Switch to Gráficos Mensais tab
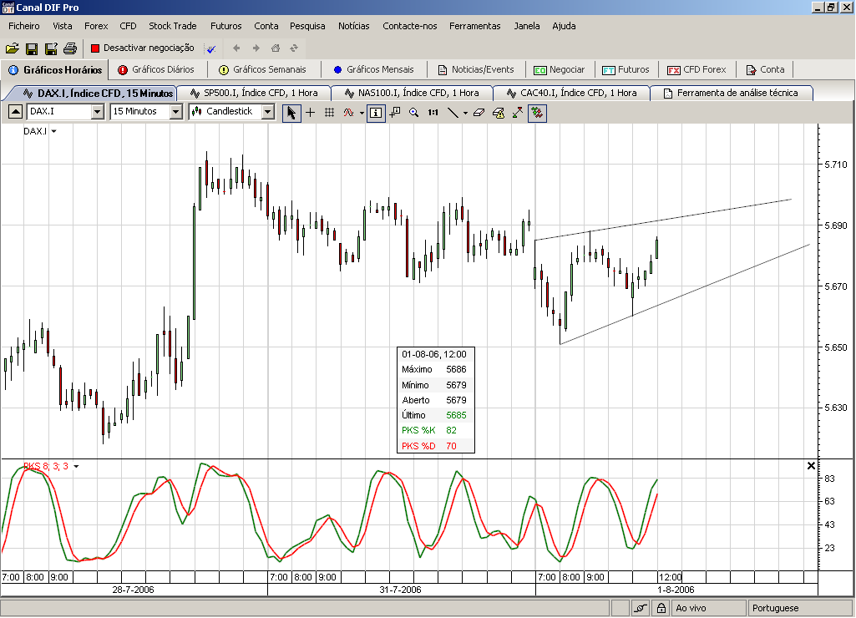856x618 pixels. click(x=374, y=70)
